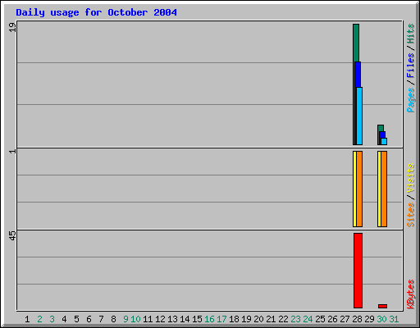Image resolution: width=420 pixels, height=328 pixels.
Task: Click the orange Sites bar for day 30
Action: (384, 189)
